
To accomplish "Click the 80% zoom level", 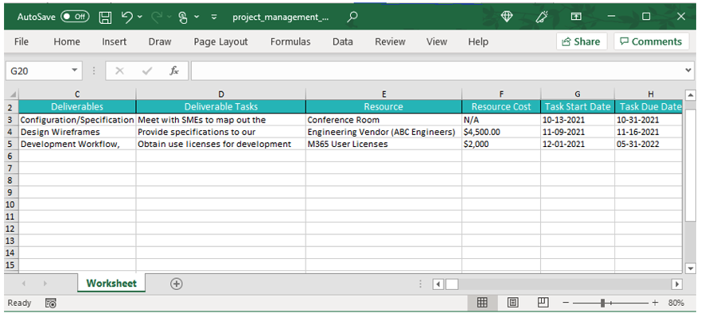I will pos(676,303).
